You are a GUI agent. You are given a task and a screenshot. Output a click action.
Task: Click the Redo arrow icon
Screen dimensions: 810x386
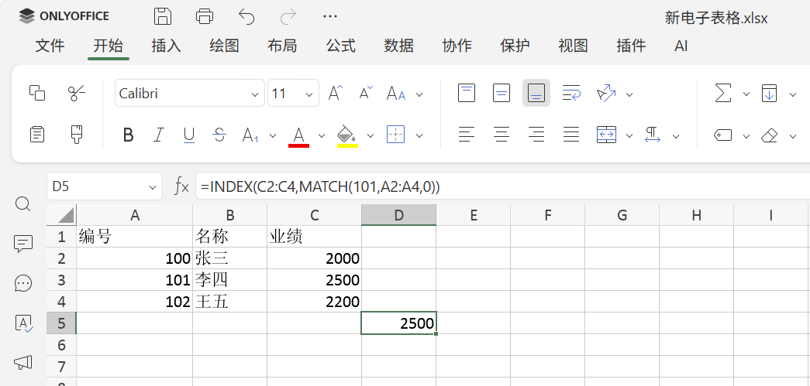288,17
